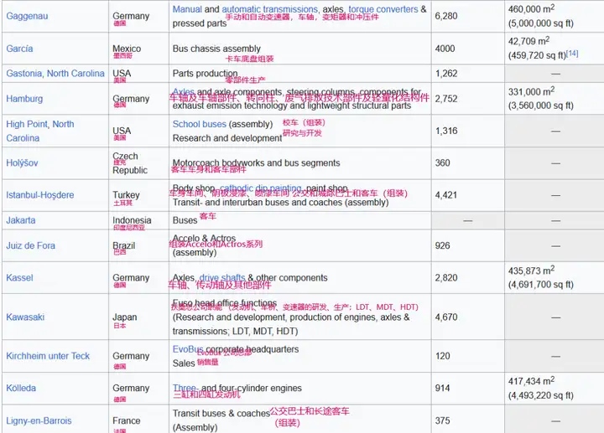This screenshot has height=433, width=604.
Task: Follow the High Point, North Carolina link
Action: pos(40,131)
